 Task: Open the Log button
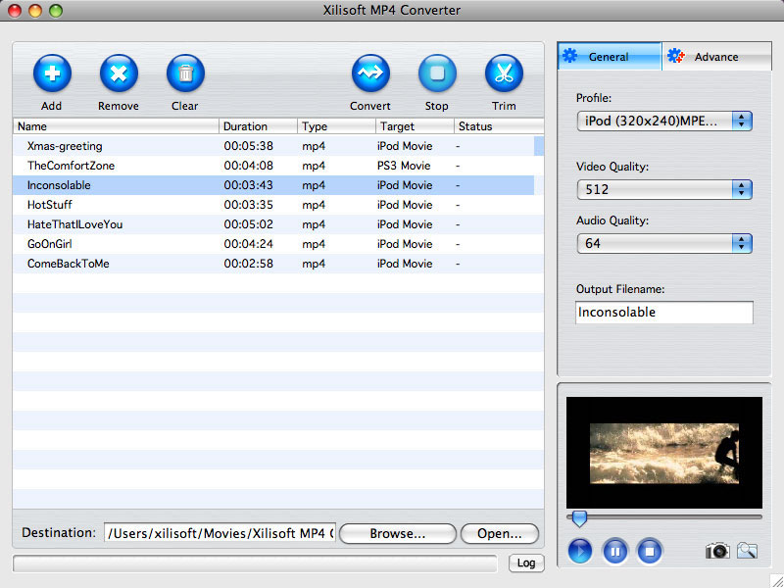coord(526,563)
